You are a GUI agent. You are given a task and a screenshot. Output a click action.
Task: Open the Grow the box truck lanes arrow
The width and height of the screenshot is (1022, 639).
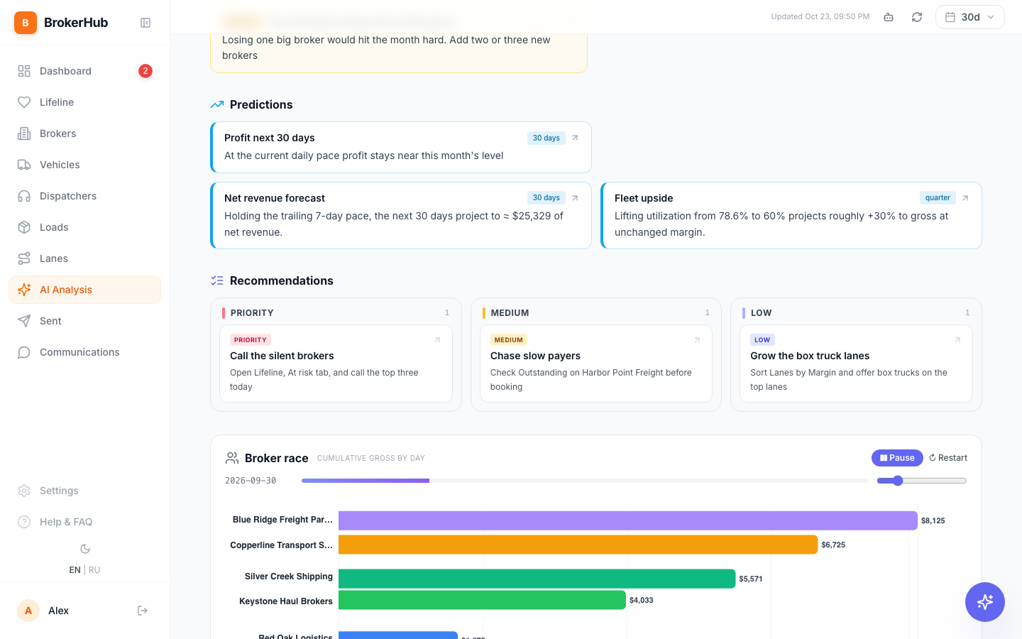coord(957,340)
